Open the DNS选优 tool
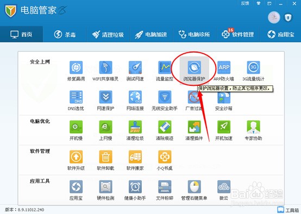 click(x=76, y=97)
